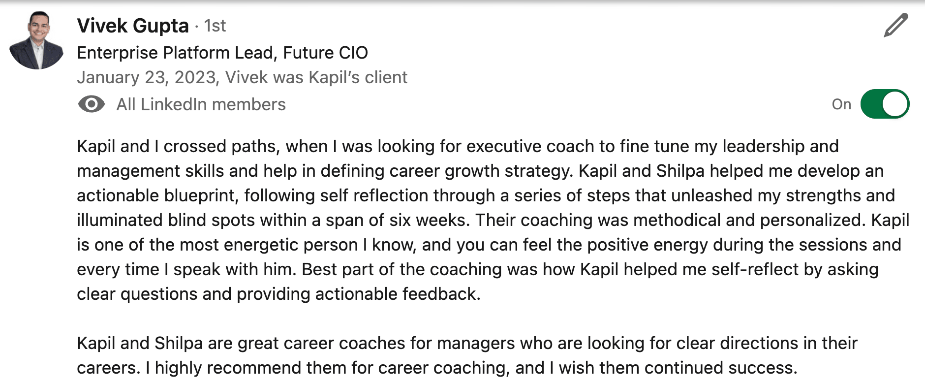Open the Vivek Gupta name link

point(133,26)
